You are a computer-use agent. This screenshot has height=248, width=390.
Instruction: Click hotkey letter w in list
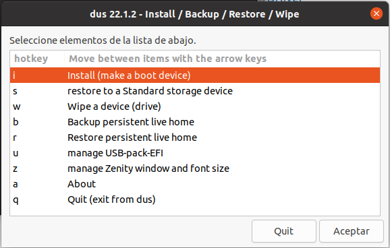tap(16, 107)
